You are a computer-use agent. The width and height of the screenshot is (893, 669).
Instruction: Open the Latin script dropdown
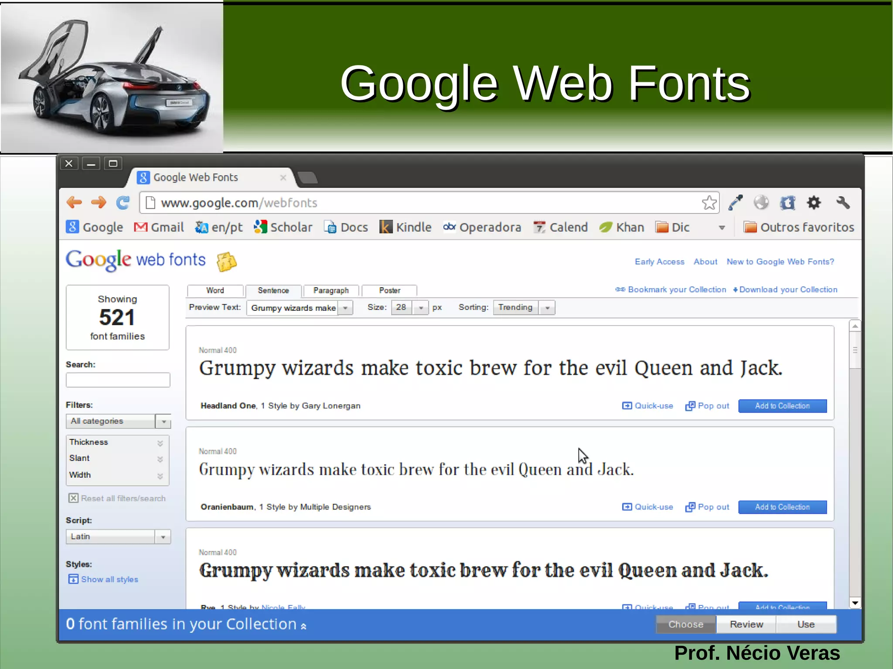coord(118,537)
